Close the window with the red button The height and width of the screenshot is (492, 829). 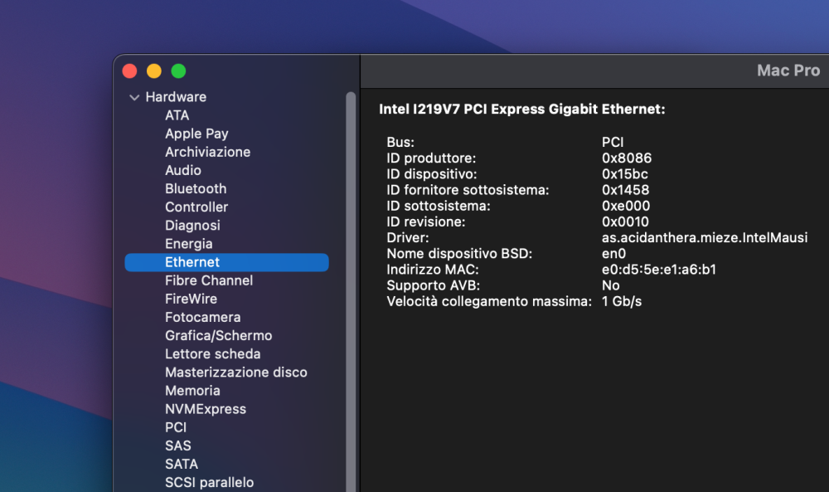coord(129,71)
